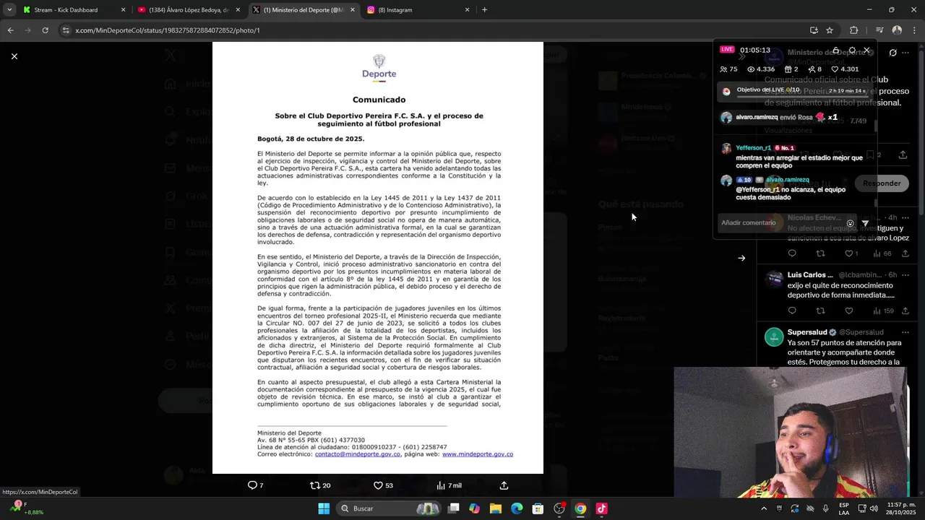The image size is (925, 520).
Task: Go back in browser
Action: 10,30
